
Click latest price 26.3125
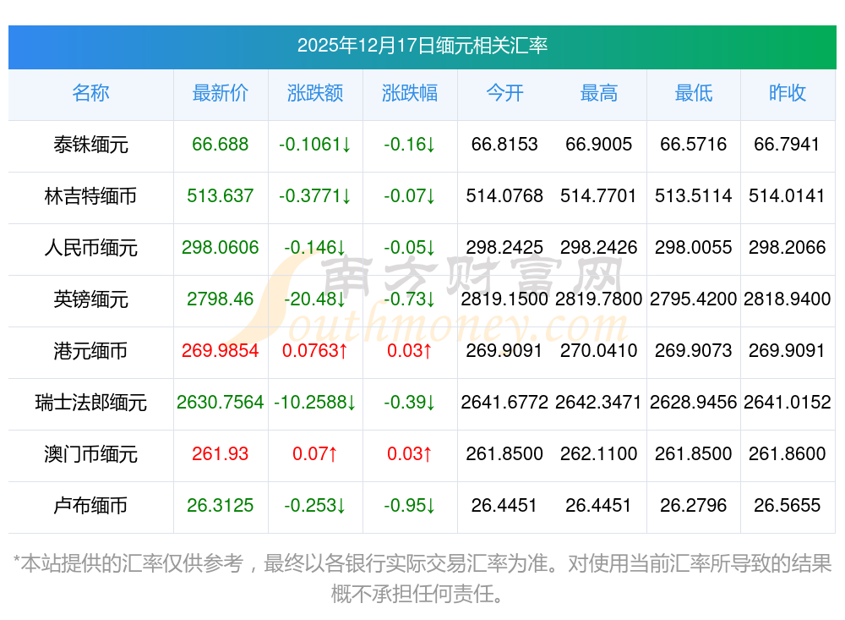coord(220,505)
